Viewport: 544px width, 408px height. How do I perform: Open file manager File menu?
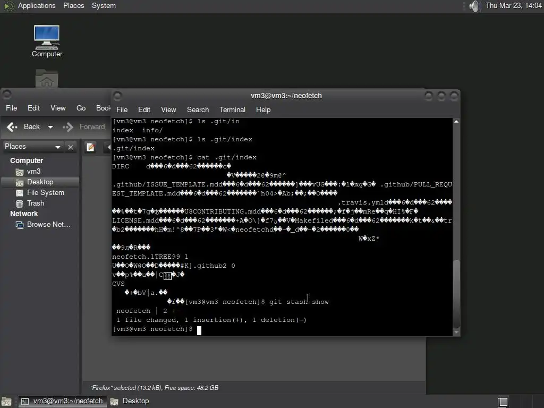click(x=12, y=108)
